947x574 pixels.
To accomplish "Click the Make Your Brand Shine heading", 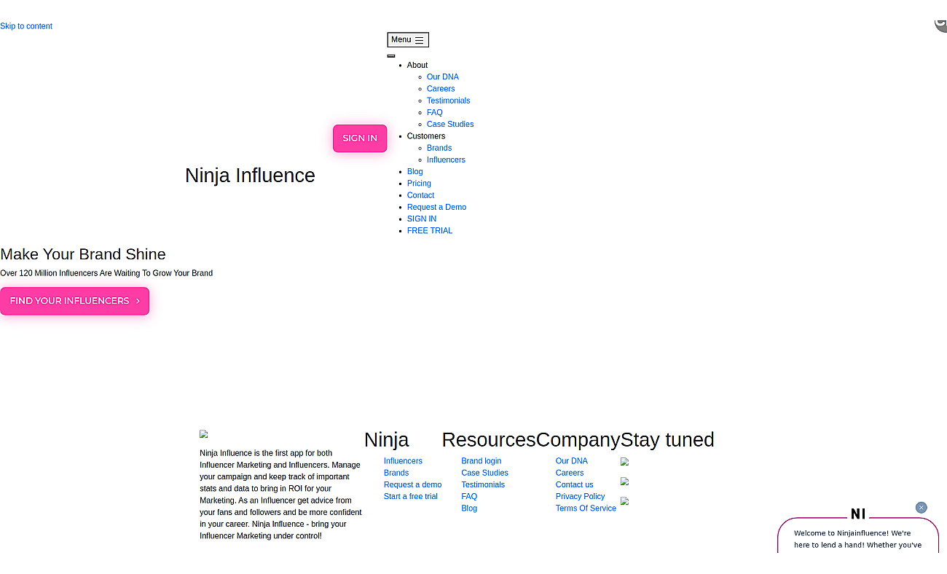I will [83, 254].
